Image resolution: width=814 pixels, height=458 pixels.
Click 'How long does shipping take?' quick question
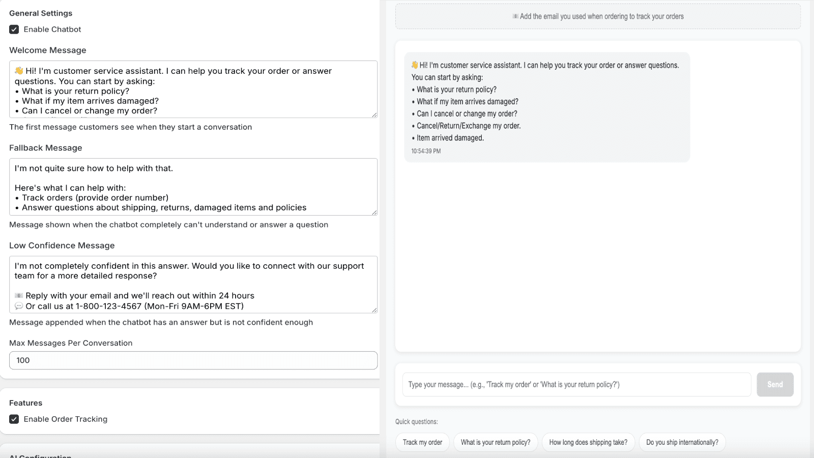[588, 442]
